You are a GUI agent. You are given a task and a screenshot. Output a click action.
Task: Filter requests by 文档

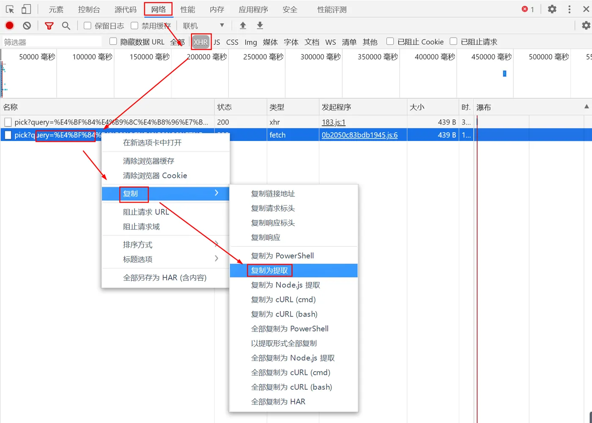[312, 42]
